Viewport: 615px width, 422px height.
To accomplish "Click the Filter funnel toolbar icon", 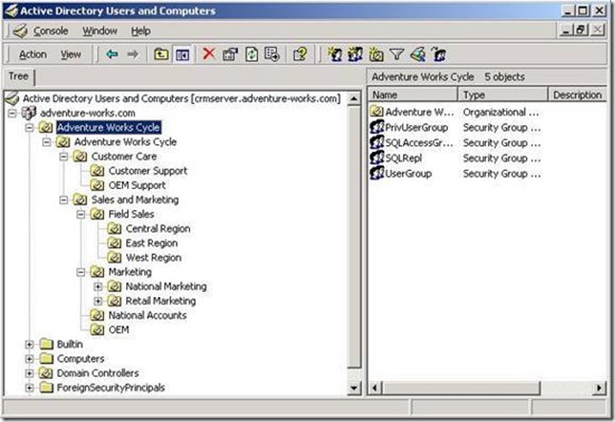I will [x=397, y=54].
